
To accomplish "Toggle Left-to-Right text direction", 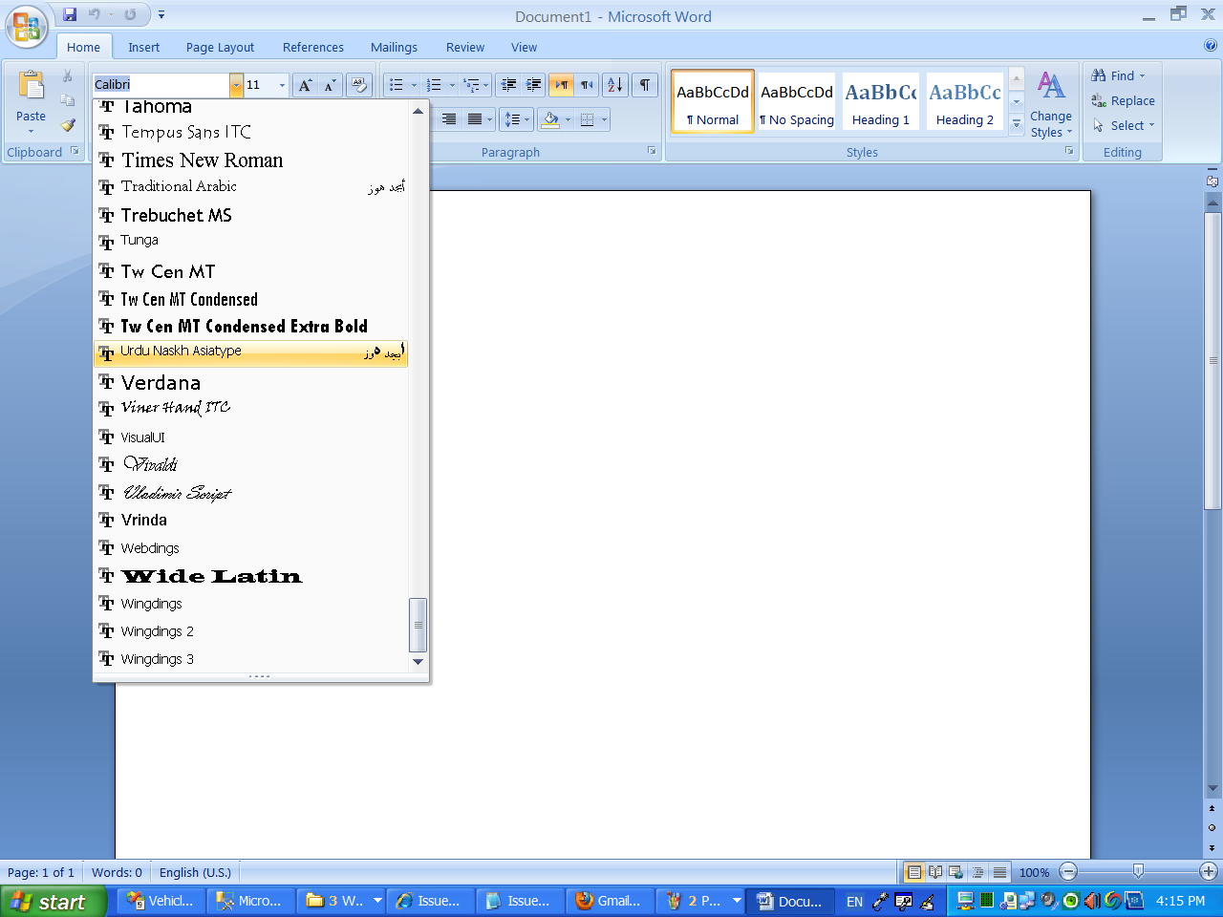I will 561,85.
